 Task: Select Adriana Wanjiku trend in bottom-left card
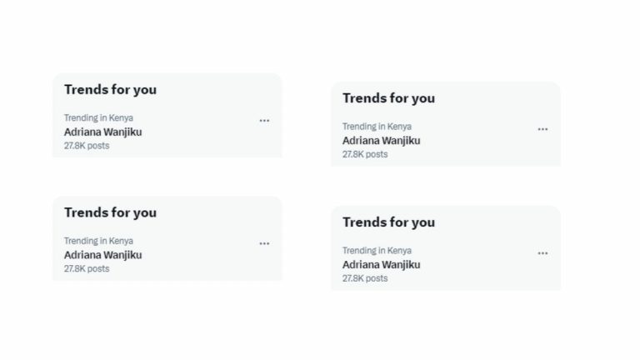[103, 255]
